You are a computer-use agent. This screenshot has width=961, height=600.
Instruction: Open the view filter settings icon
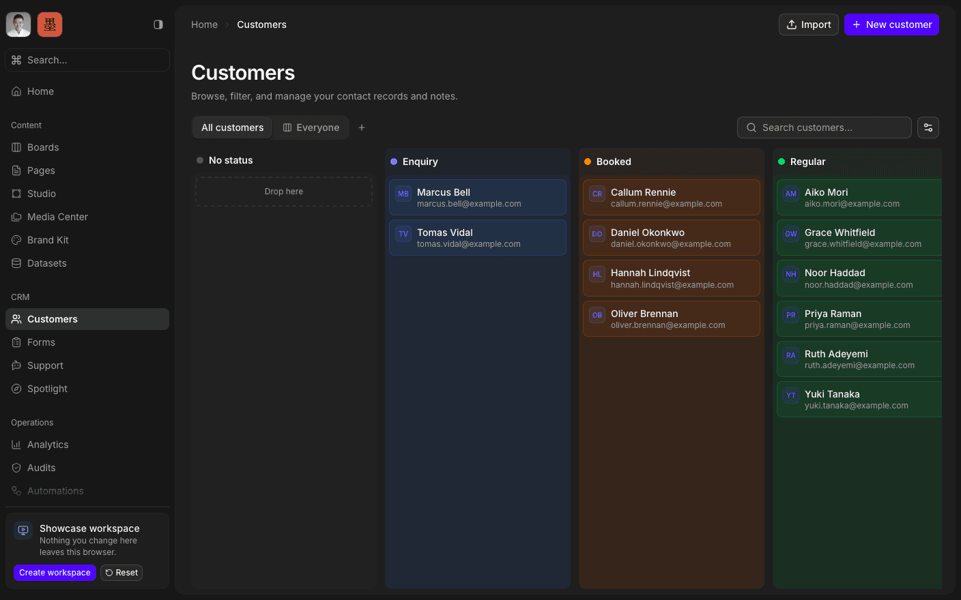pos(928,127)
